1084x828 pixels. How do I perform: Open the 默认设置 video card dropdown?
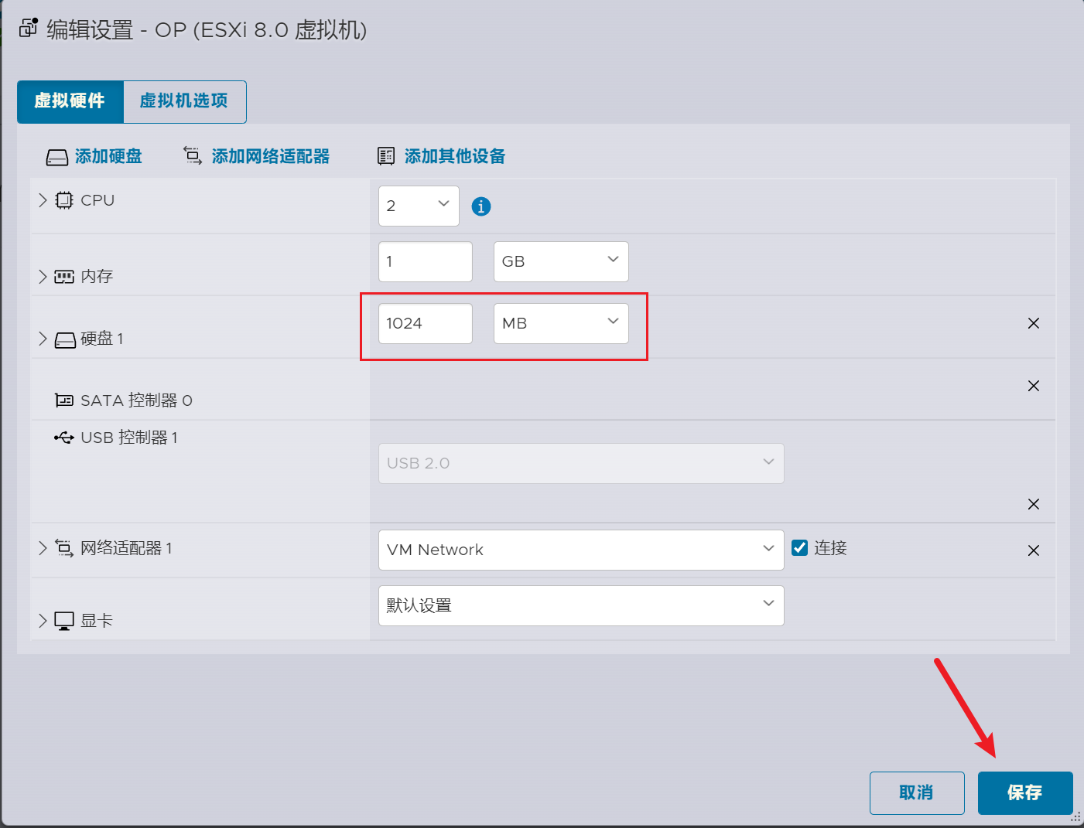point(581,605)
